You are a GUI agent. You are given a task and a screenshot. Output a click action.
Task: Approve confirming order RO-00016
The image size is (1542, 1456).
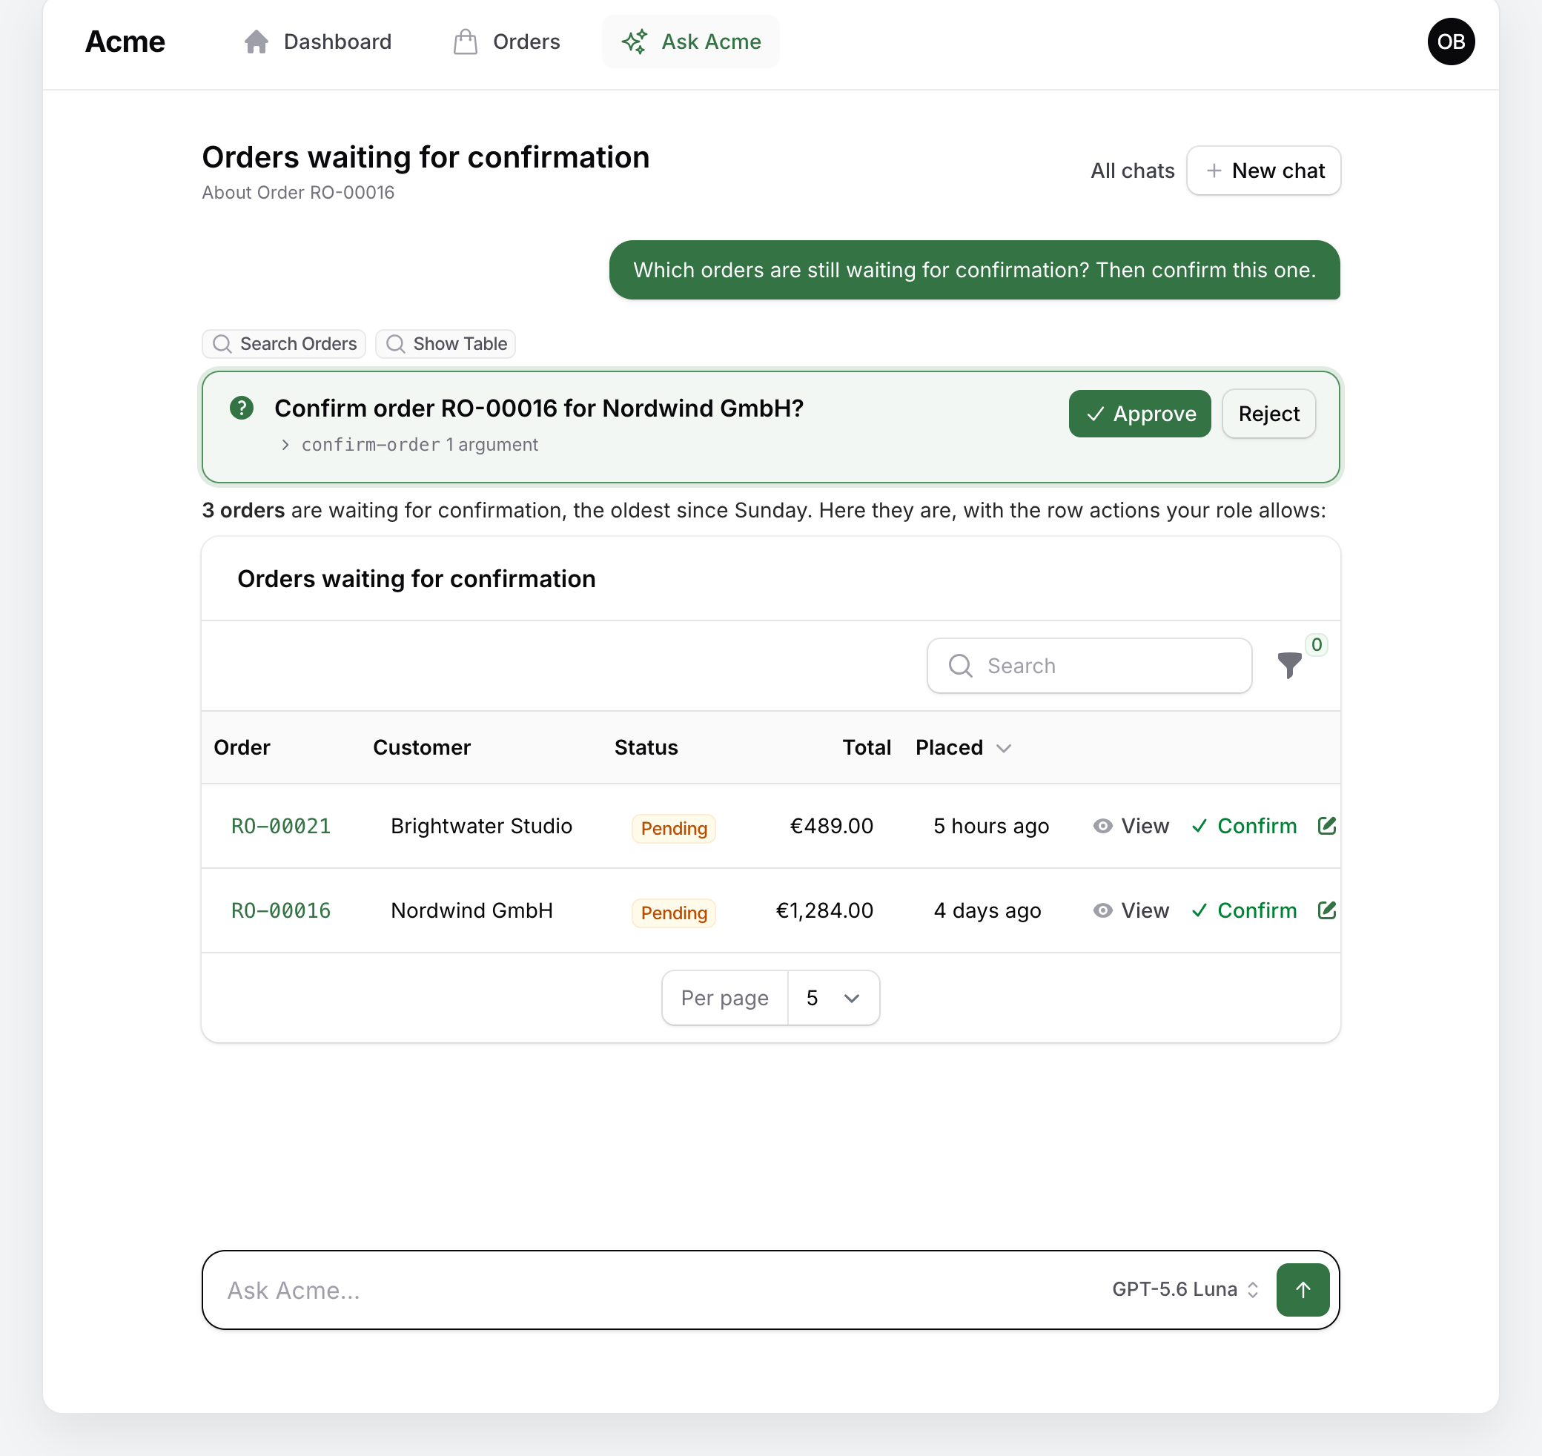coord(1139,414)
